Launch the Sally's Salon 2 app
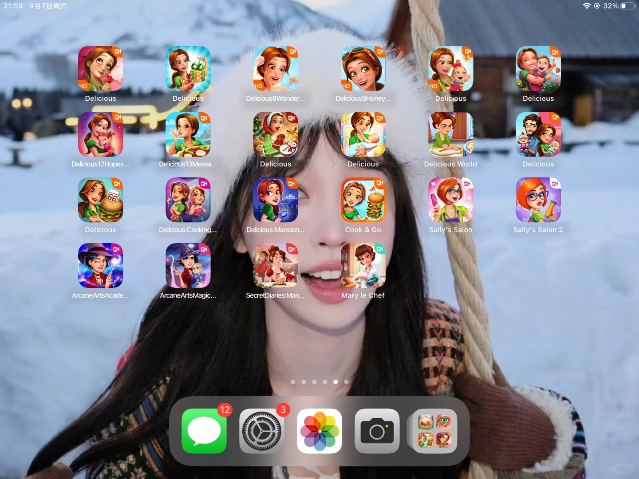Viewport: 639px width, 479px height. pyautogui.click(x=538, y=200)
